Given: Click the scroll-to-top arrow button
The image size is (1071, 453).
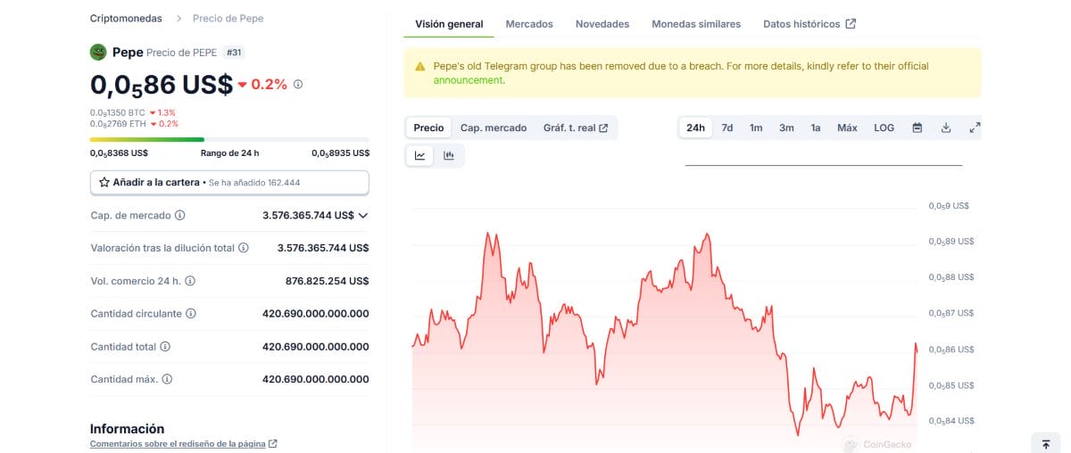Looking at the screenshot, I should click(x=1046, y=444).
